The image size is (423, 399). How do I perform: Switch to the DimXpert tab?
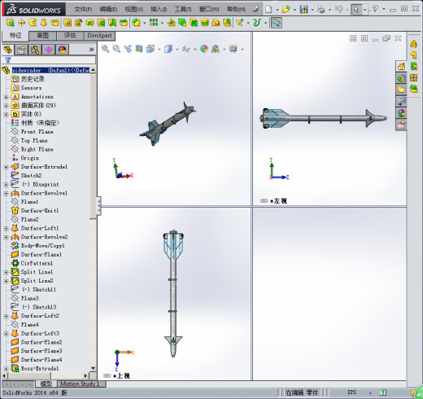pos(99,36)
